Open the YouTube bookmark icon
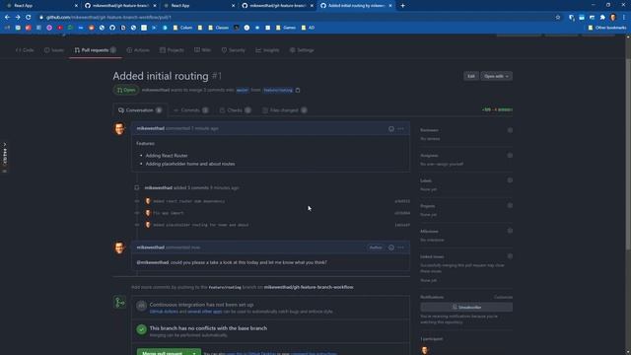The width and height of the screenshot is (631, 355). pyautogui.click(x=60, y=28)
